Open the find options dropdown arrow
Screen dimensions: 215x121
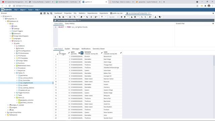click(78, 17)
